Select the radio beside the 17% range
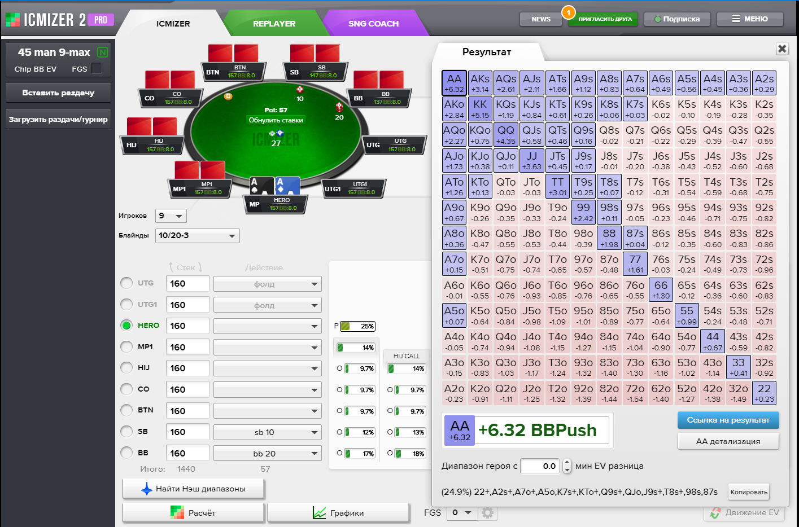Image resolution: width=799 pixels, height=527 pixels. [x=339, y=453]
